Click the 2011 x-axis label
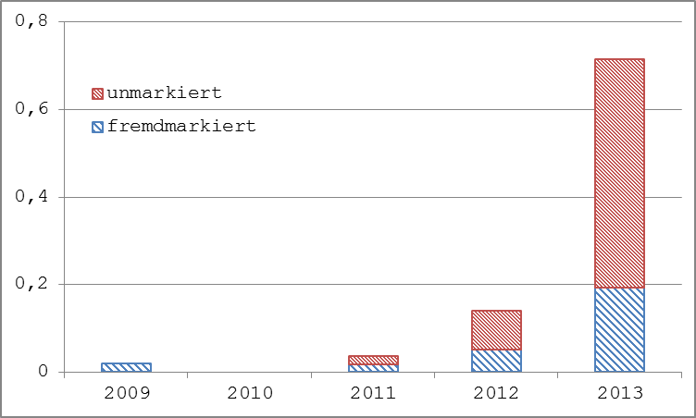Screen dimensions: 696x418 (x=373, y=393)
